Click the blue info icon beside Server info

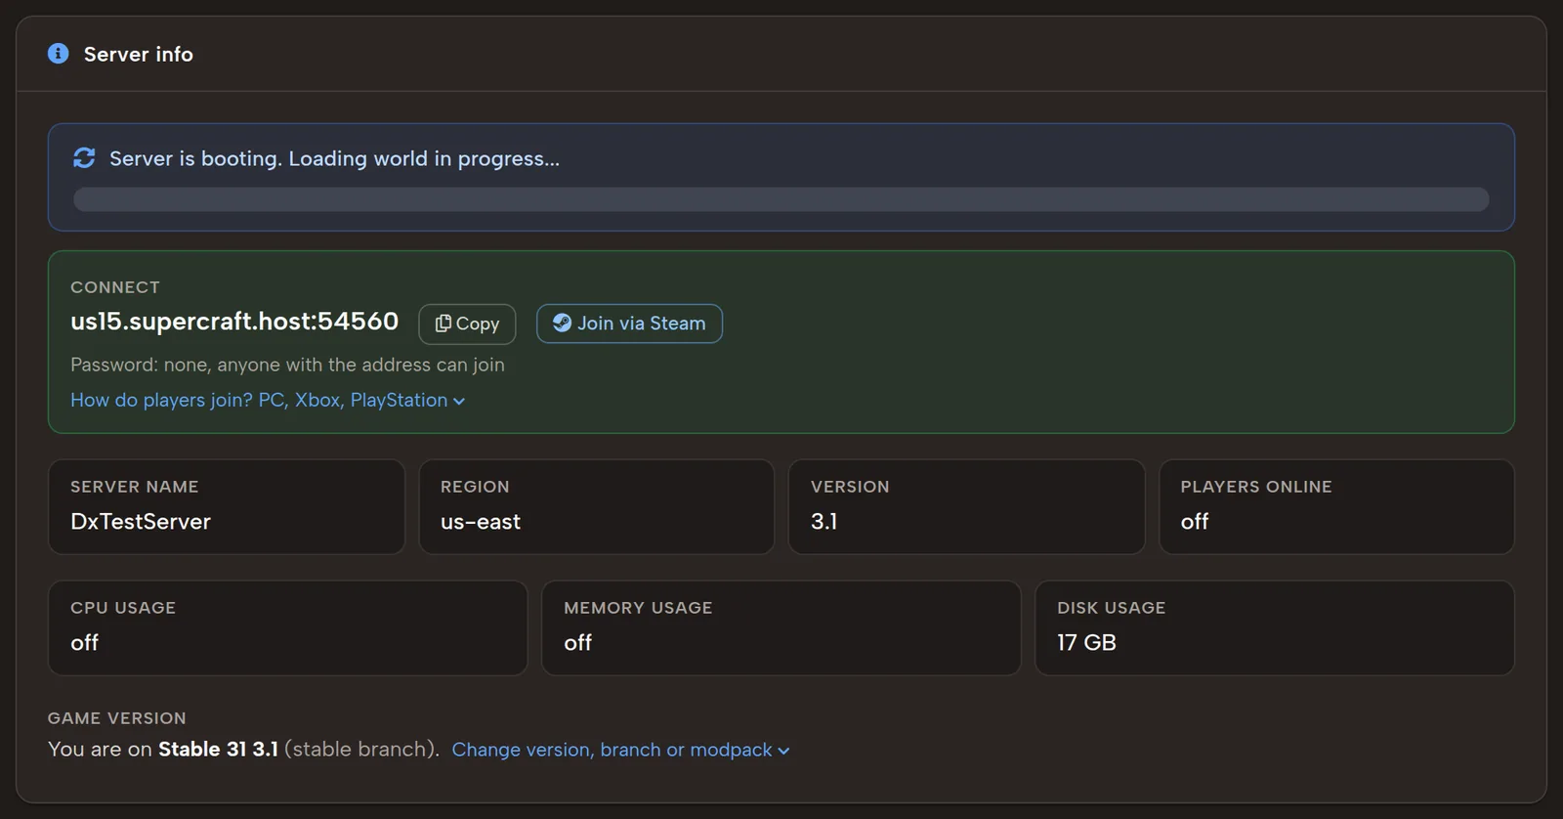click(x=59, y=54)
